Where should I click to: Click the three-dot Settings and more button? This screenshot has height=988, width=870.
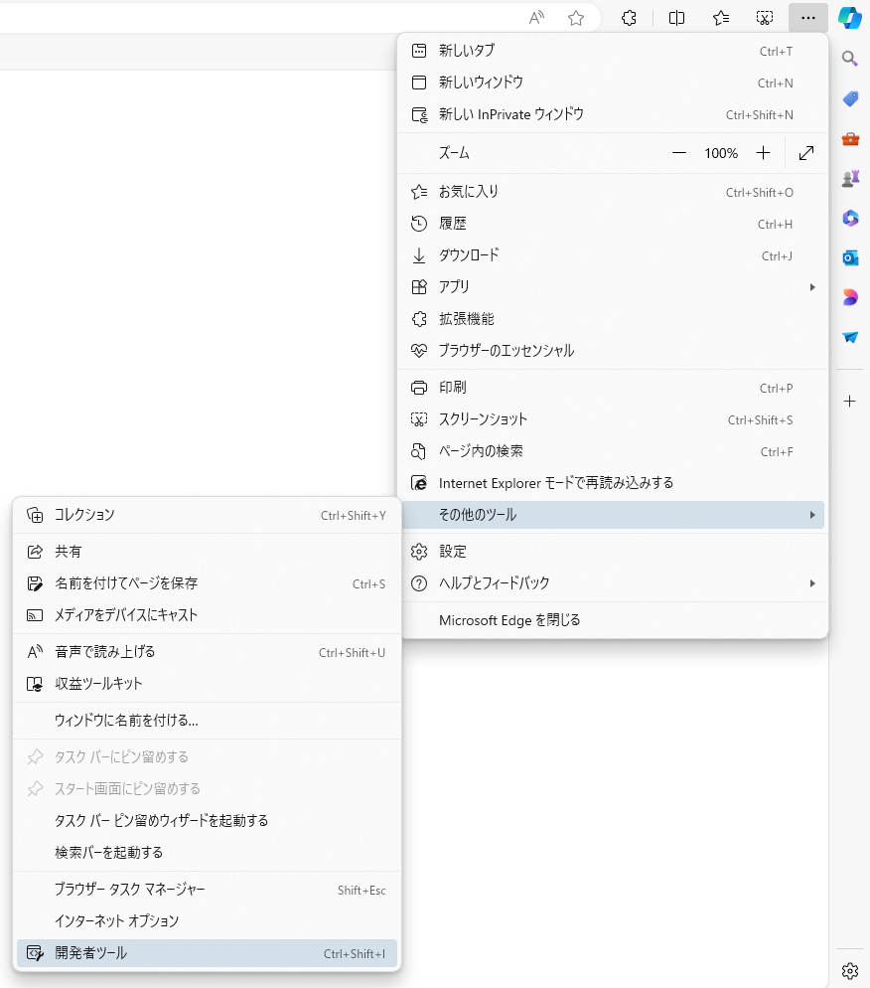(808, 18)
